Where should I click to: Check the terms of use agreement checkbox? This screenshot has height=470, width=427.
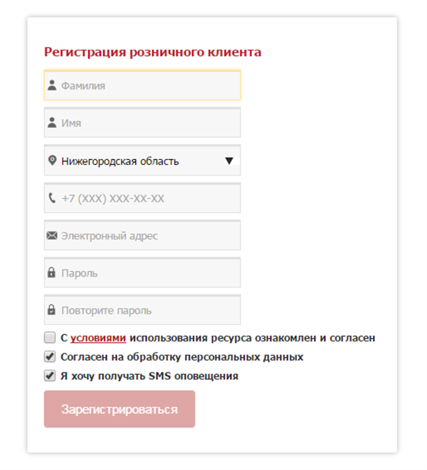click(50, 338)
